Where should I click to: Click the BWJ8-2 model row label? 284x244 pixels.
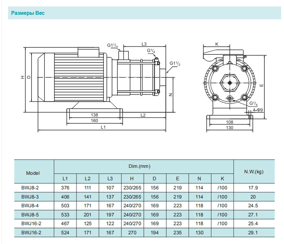coord(30,188)
